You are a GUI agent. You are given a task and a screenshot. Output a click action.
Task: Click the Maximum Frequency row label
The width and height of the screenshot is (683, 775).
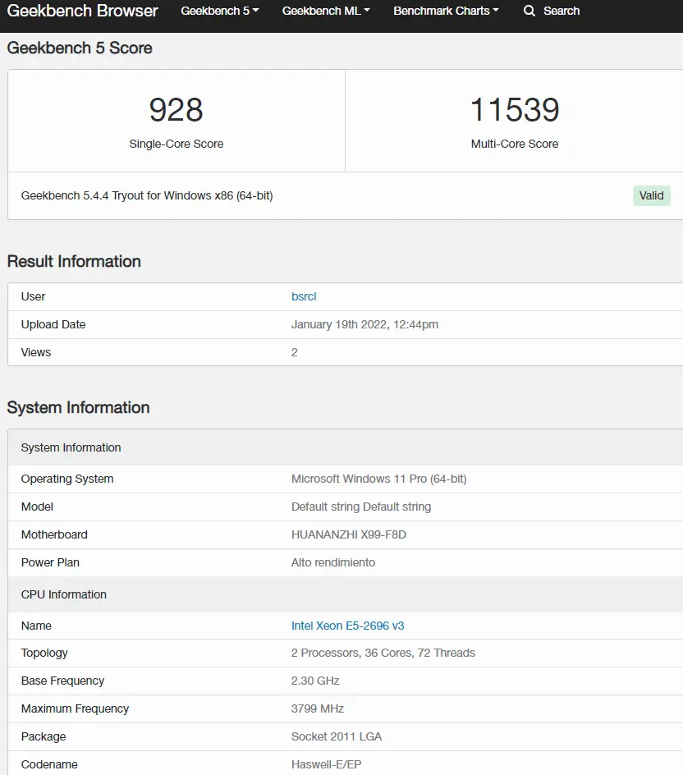(x=76, y=709)
